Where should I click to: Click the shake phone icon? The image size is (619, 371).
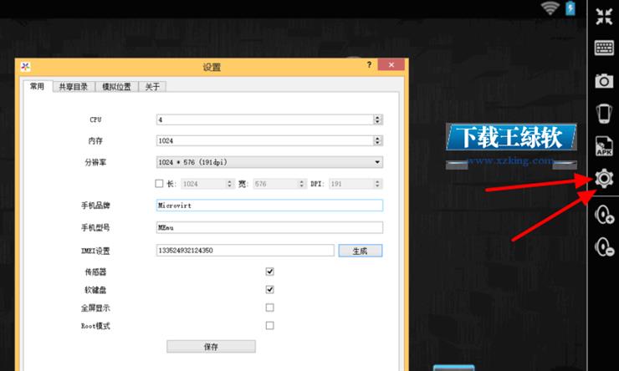(x=604, y=114)
